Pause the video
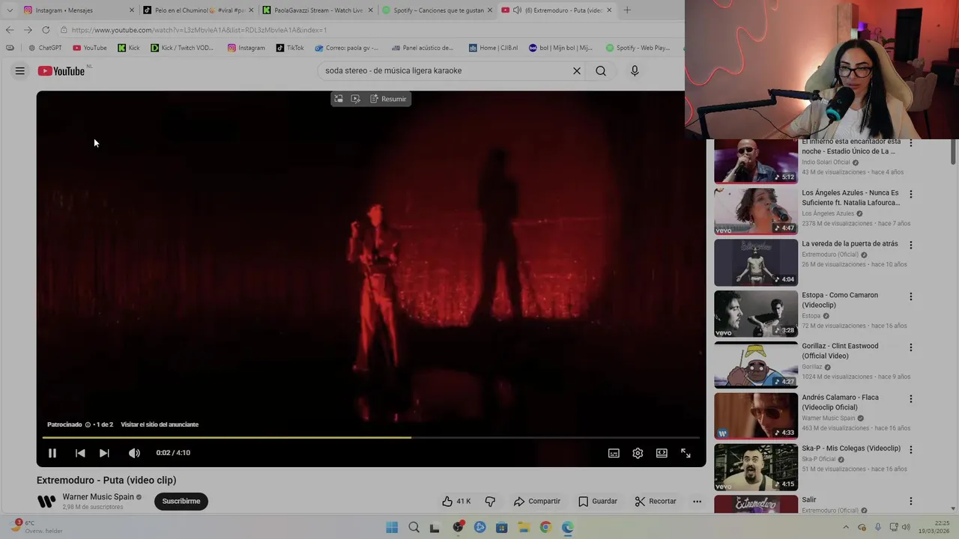Image resolution: width=959 pixels, height=539 pixels. click(52, 453)
